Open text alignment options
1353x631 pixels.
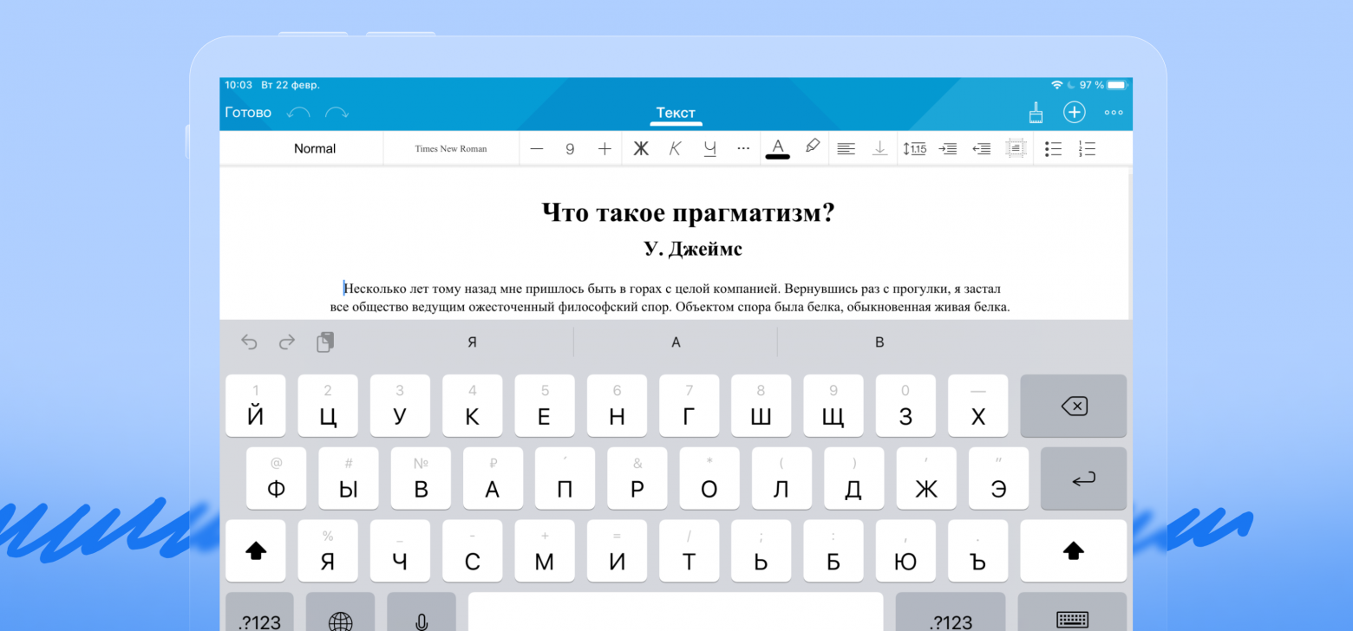tap(846, 149)
